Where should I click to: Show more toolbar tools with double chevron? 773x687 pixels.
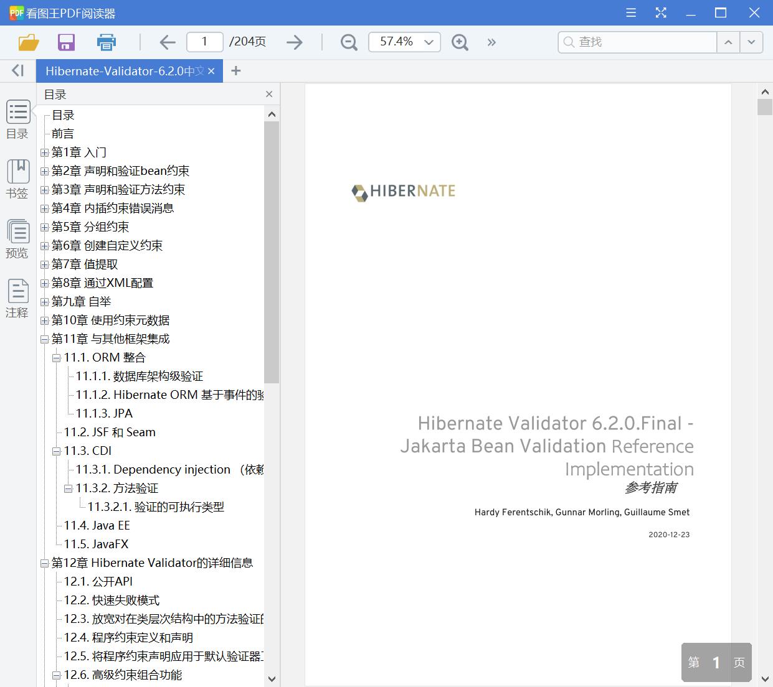tap(492, 42)
